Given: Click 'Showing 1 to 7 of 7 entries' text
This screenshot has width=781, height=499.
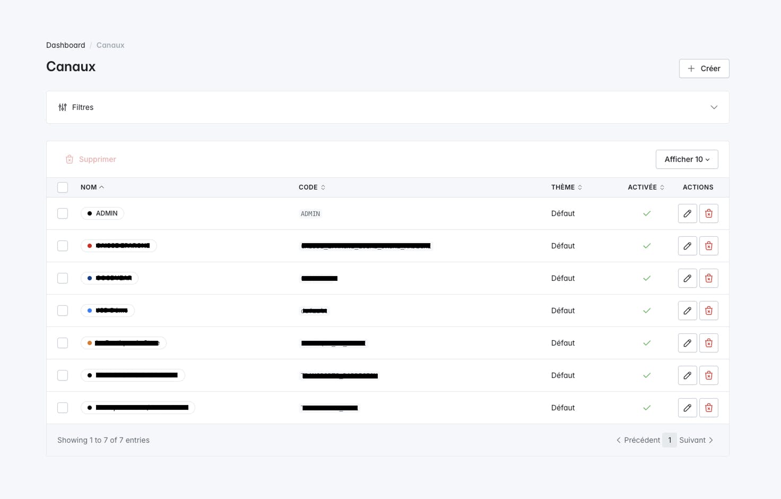Looking at the screenshot, I should pos(103,440).
